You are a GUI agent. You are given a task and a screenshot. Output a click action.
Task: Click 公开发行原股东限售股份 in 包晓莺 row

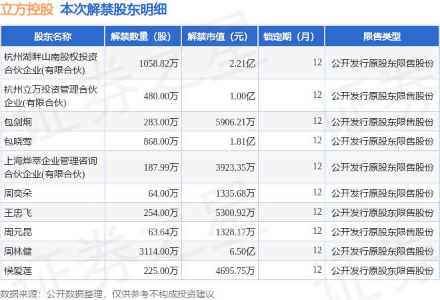pos(382,141)
